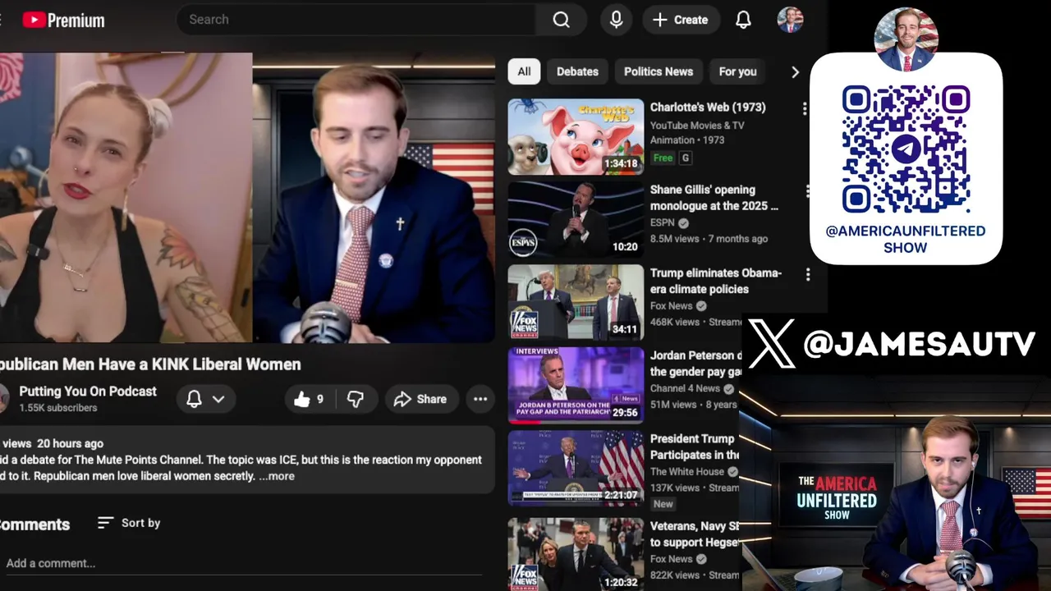The height and width of the screenshot is (591, 1051).
Task: Open Putting You On Podcast channel
Action: tap(88, 392)
